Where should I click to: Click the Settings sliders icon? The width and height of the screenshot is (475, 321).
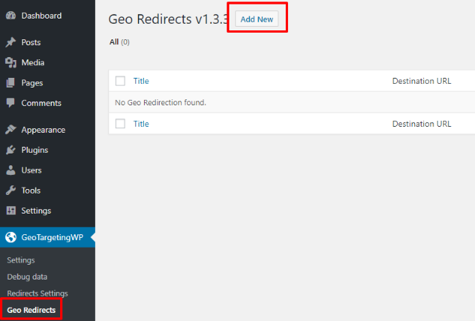coord(11,211)
